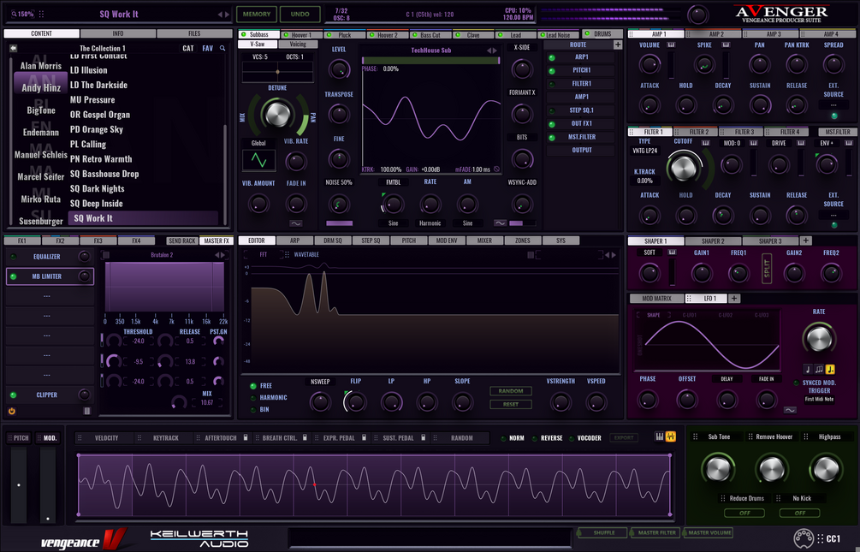
Task: Click the MOD wheel slider
Action: 48,485
